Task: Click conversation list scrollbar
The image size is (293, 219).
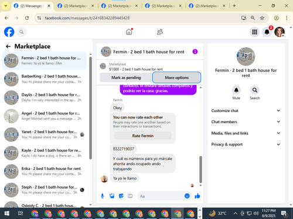Action: tap(90, 108)
